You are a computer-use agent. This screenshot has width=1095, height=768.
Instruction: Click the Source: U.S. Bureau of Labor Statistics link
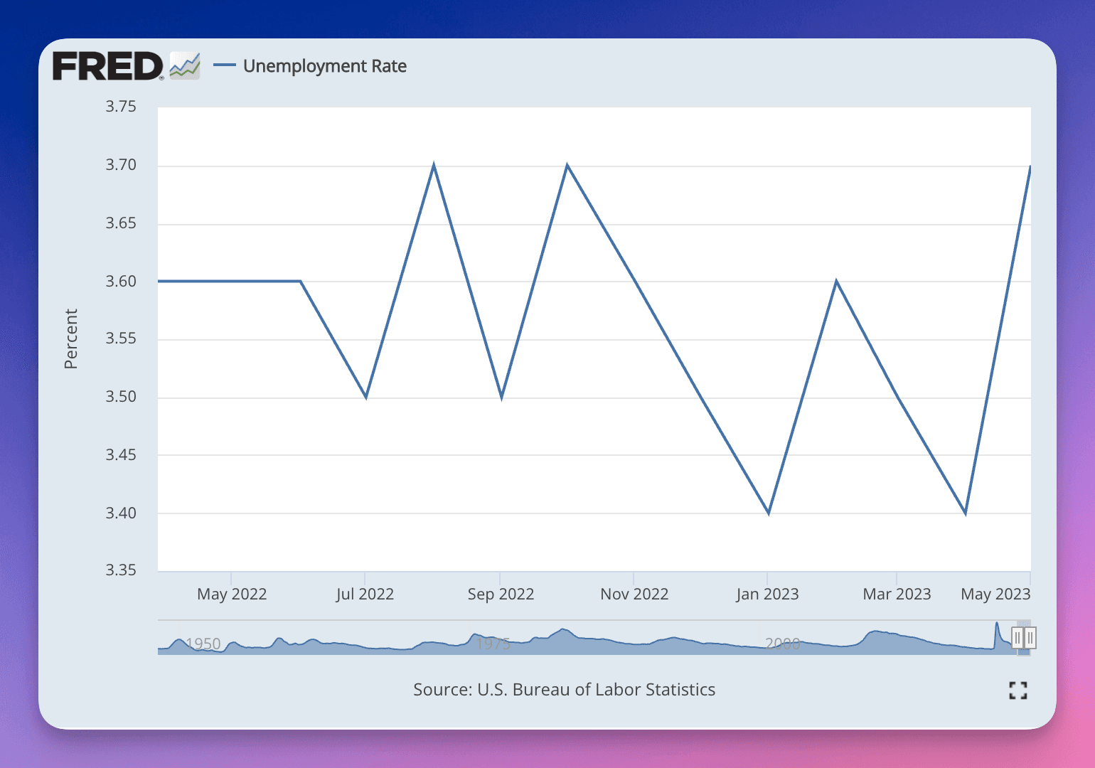click(564, 689)
